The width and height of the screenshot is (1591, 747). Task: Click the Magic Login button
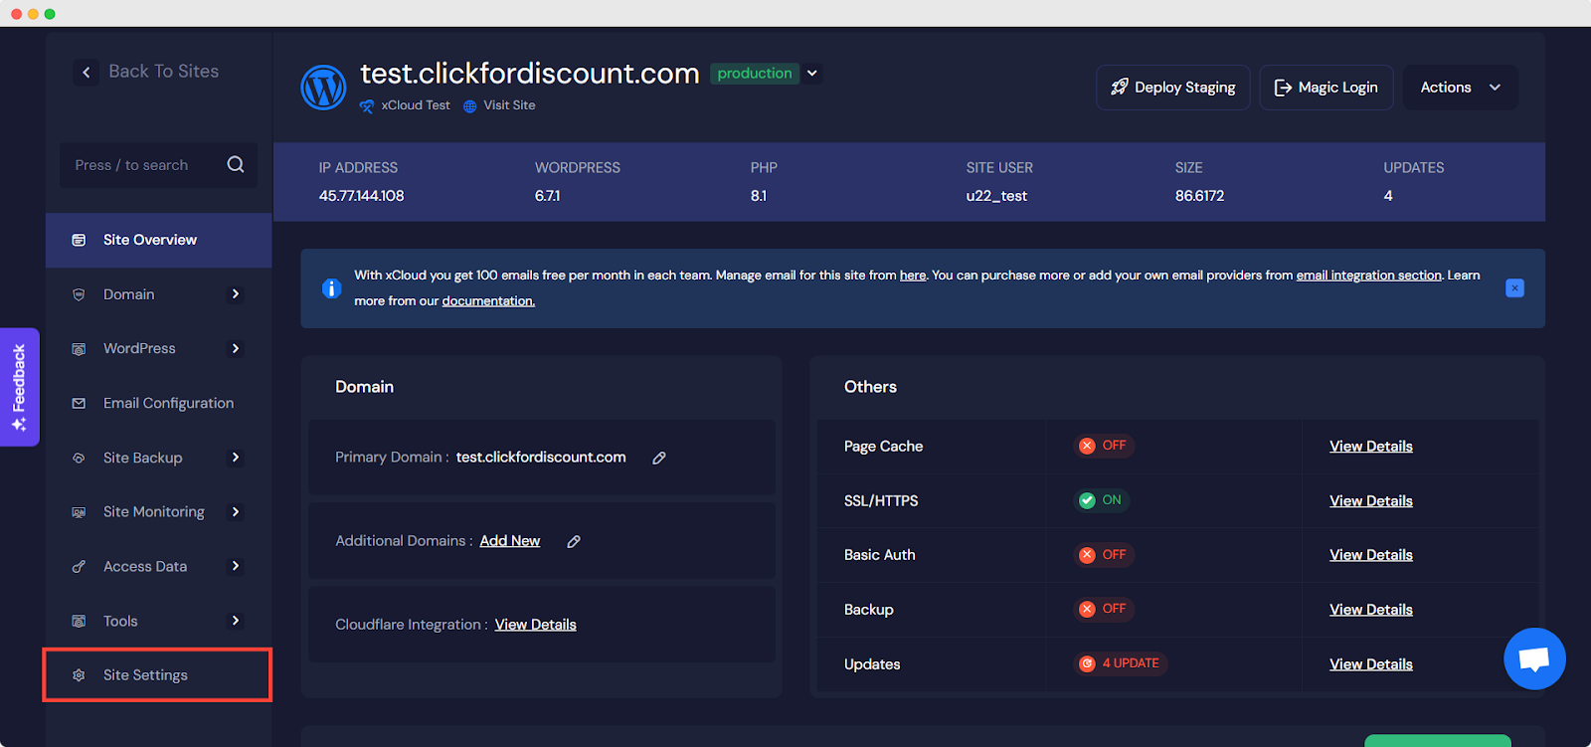[x=1326, y=88]
